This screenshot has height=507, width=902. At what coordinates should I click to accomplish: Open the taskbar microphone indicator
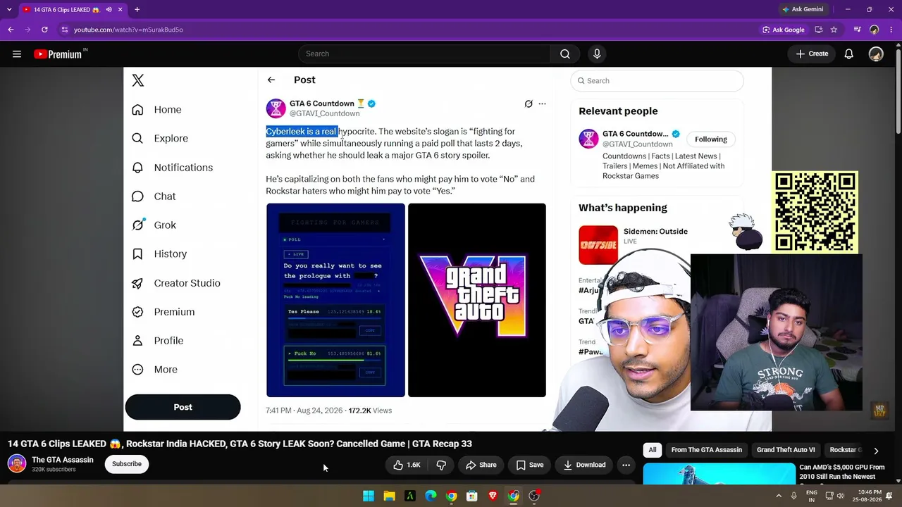pyautogui.click(x=794, y=496)
